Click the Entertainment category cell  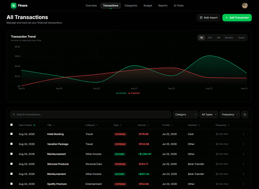click(x=93, y=184)
